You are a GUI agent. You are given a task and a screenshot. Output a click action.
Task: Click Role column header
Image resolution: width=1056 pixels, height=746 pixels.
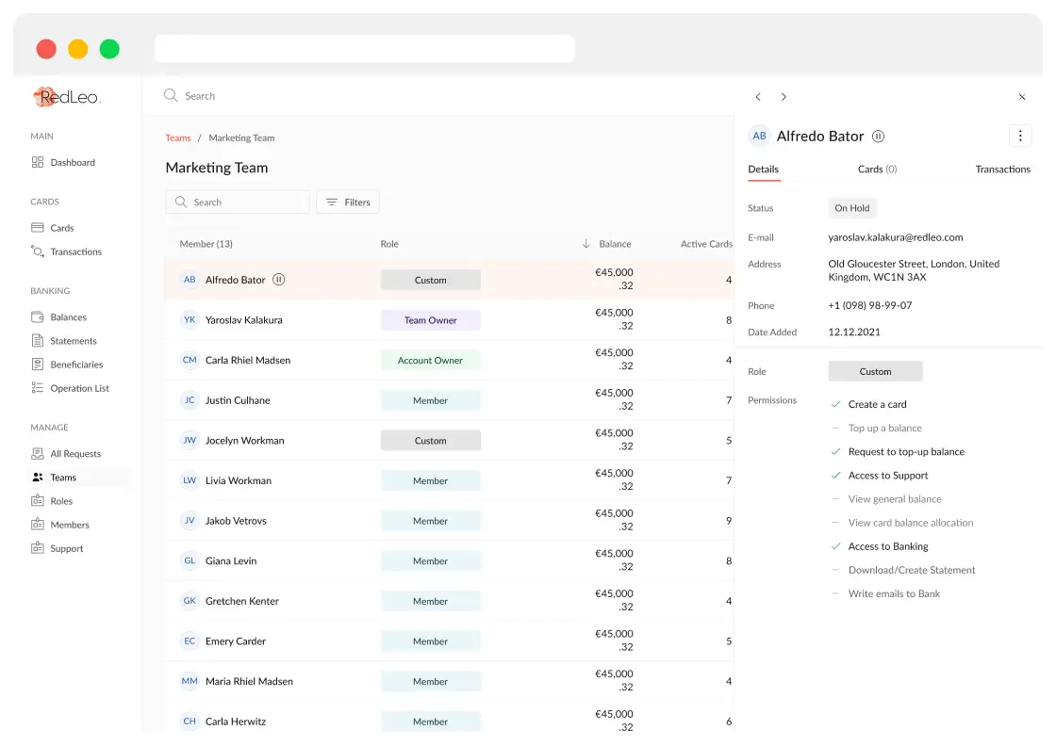point(389,244)
